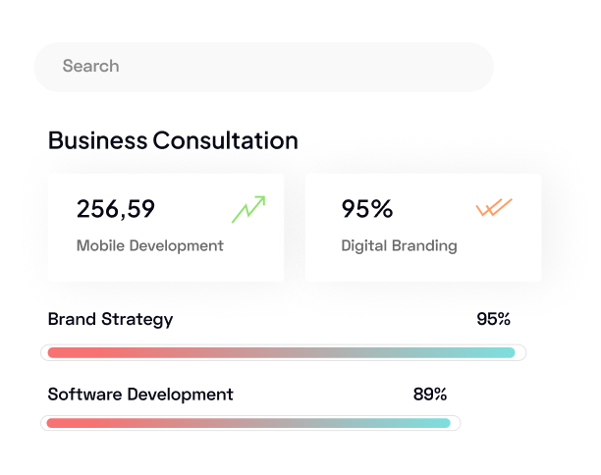
Task: Click the 95% figure beside Brand Strategy
Action: 493,319
